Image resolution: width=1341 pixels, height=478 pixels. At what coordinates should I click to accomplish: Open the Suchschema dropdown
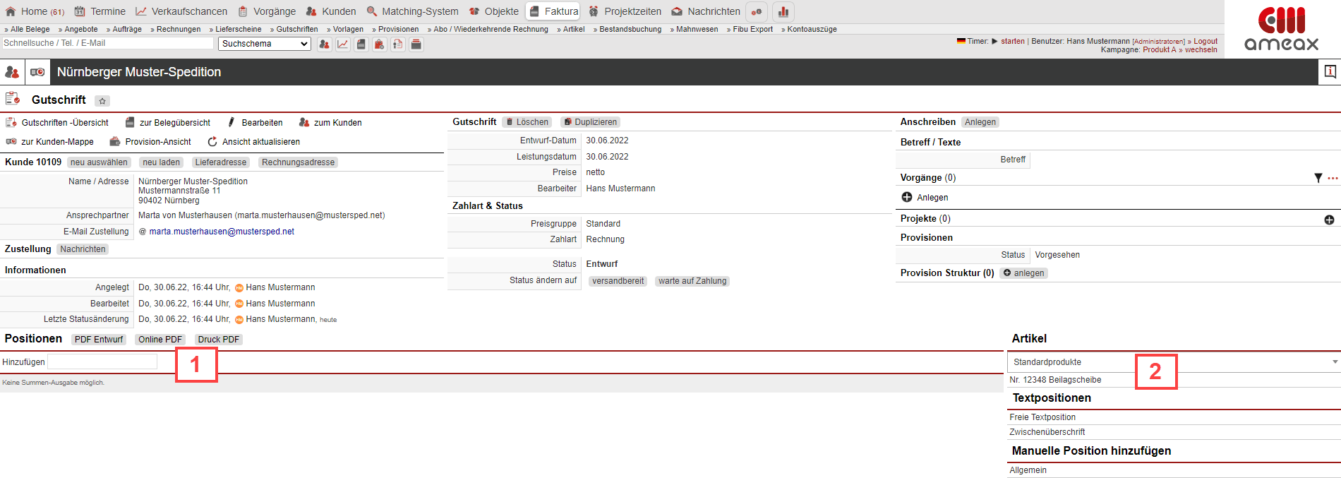265,44
